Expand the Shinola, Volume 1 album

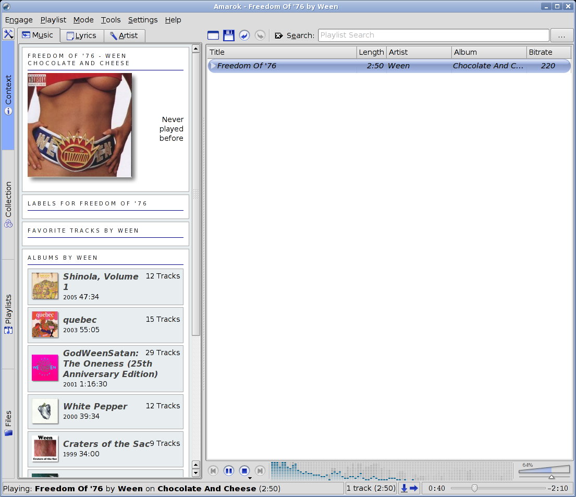pos(105,286)
